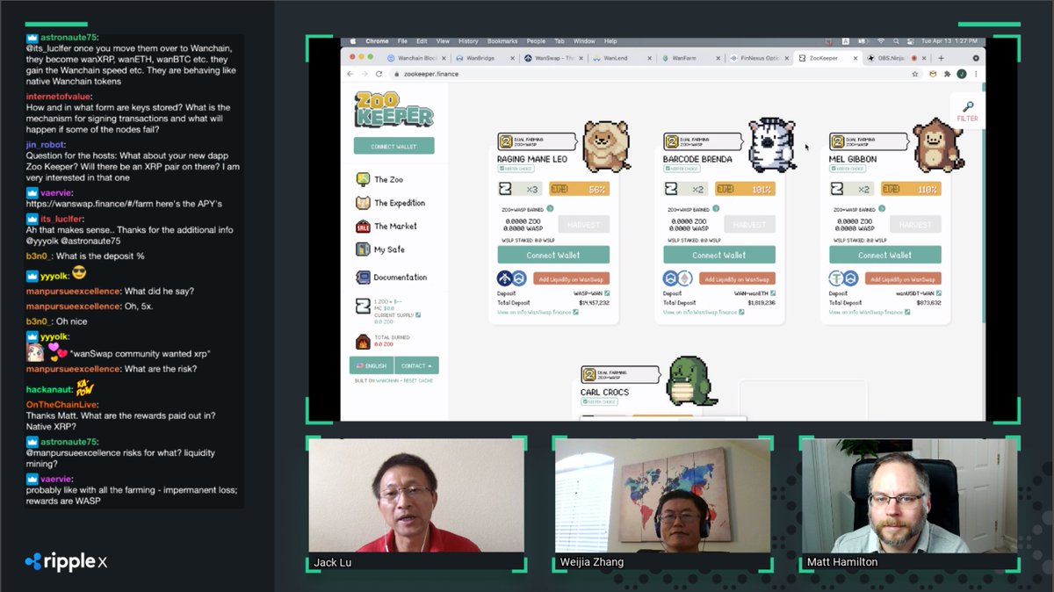The image size is (1054, 592).
Task: Reload the ZooKeeper page
Action: 379,74
